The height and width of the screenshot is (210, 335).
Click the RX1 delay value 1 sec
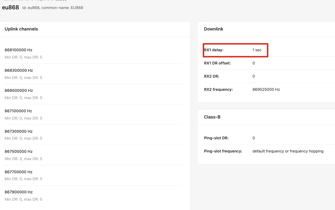click(257, 50)
